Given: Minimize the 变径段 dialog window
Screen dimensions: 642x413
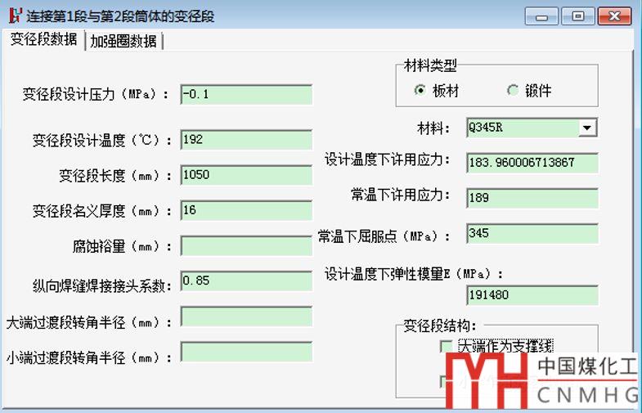Looking at the screenshot, I should click(x=541, y=16).
